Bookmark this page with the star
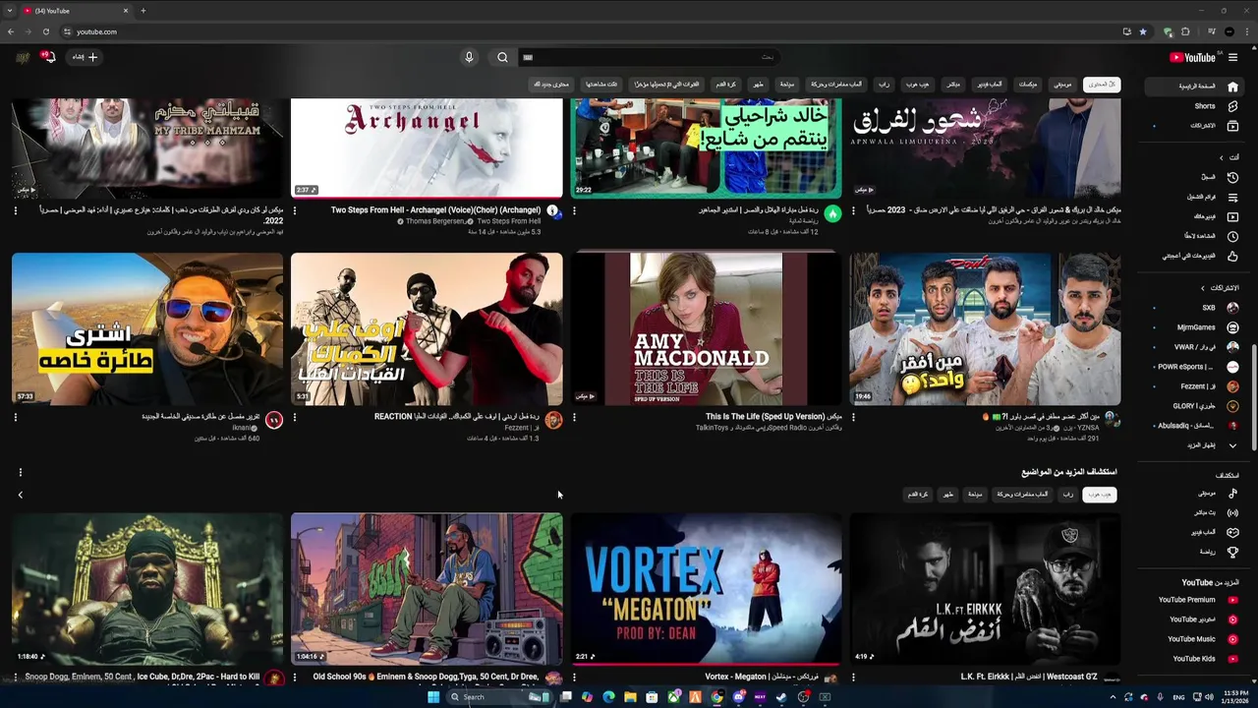The image size is (1258, 708). click(1142, 31)
